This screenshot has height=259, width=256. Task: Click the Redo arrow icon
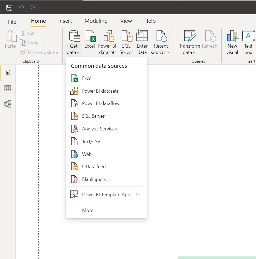click(x=33, y=8)
